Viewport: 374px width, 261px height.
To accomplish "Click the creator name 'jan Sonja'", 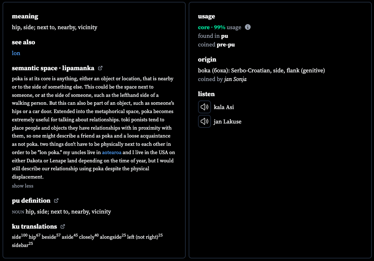I will (x=236, y=79).
